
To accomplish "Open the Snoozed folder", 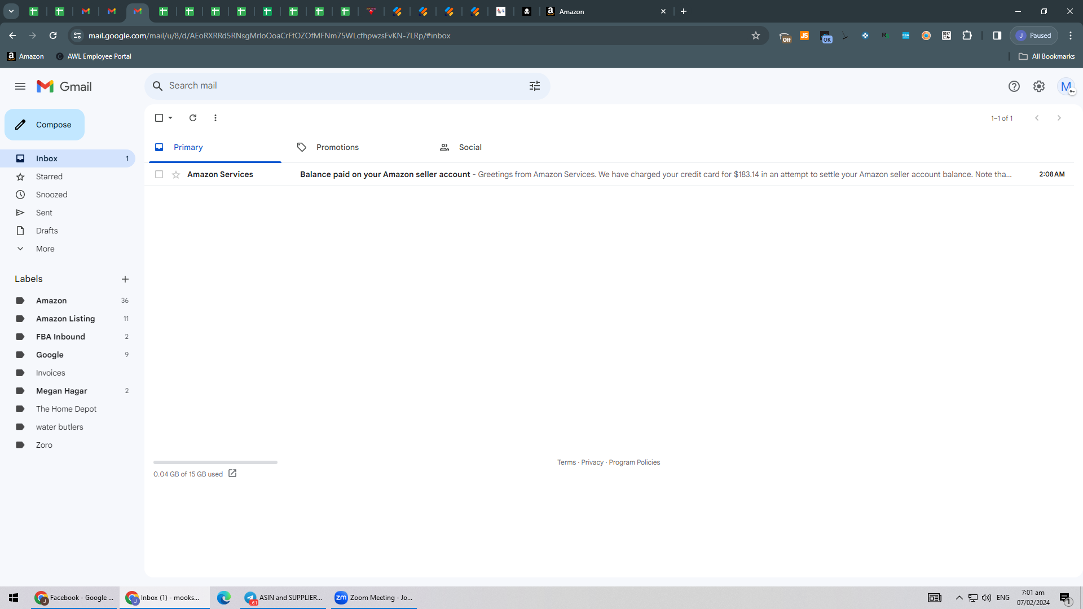I will [68, 195].
